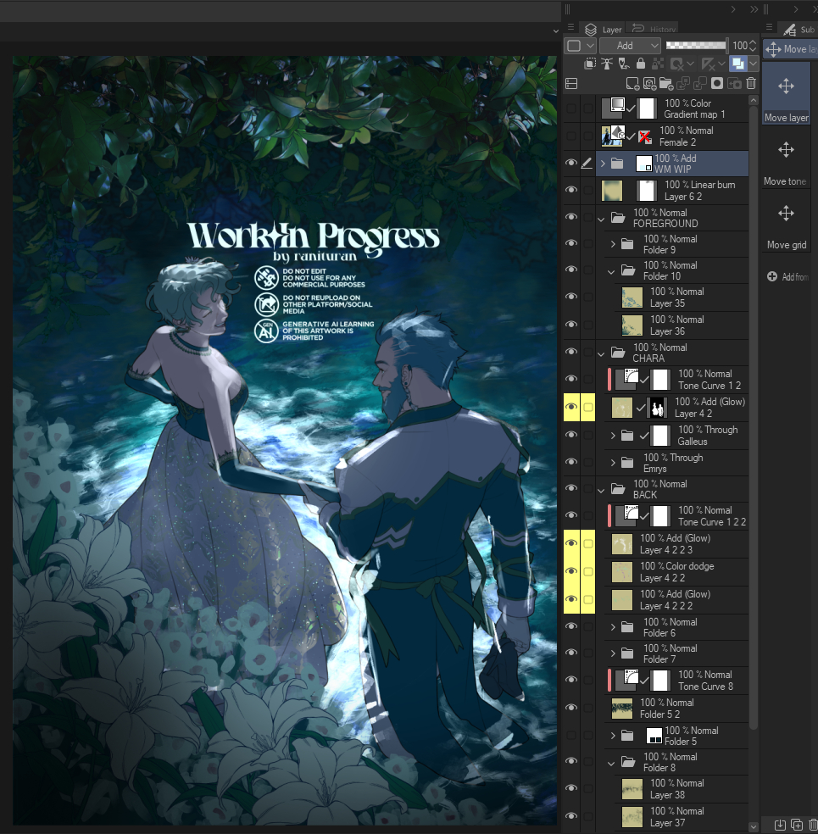The image size is (818, 834).
Task: Open the Add blending mode dropdown
Action: [630, 46]
